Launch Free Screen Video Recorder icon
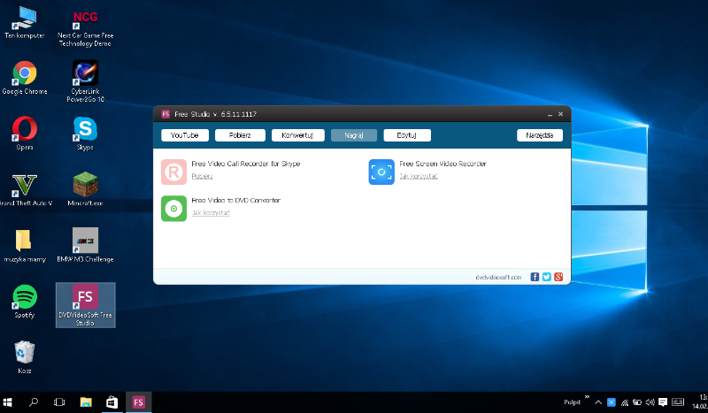The width and height of the screenshot is (708, 413). [381, 172]
